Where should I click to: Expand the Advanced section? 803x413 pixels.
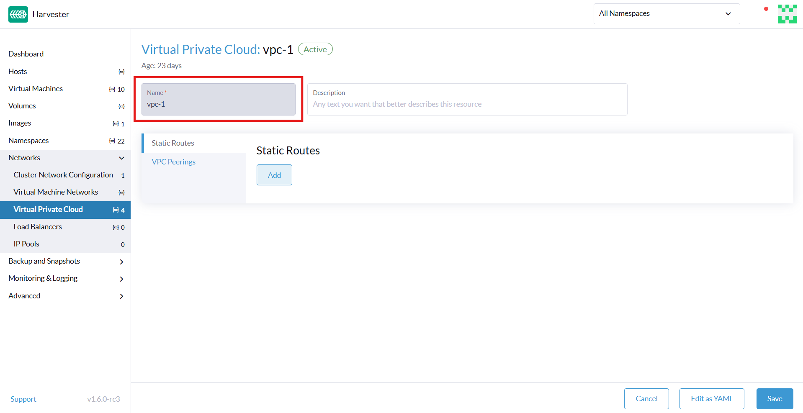click(x=24, y=295)
